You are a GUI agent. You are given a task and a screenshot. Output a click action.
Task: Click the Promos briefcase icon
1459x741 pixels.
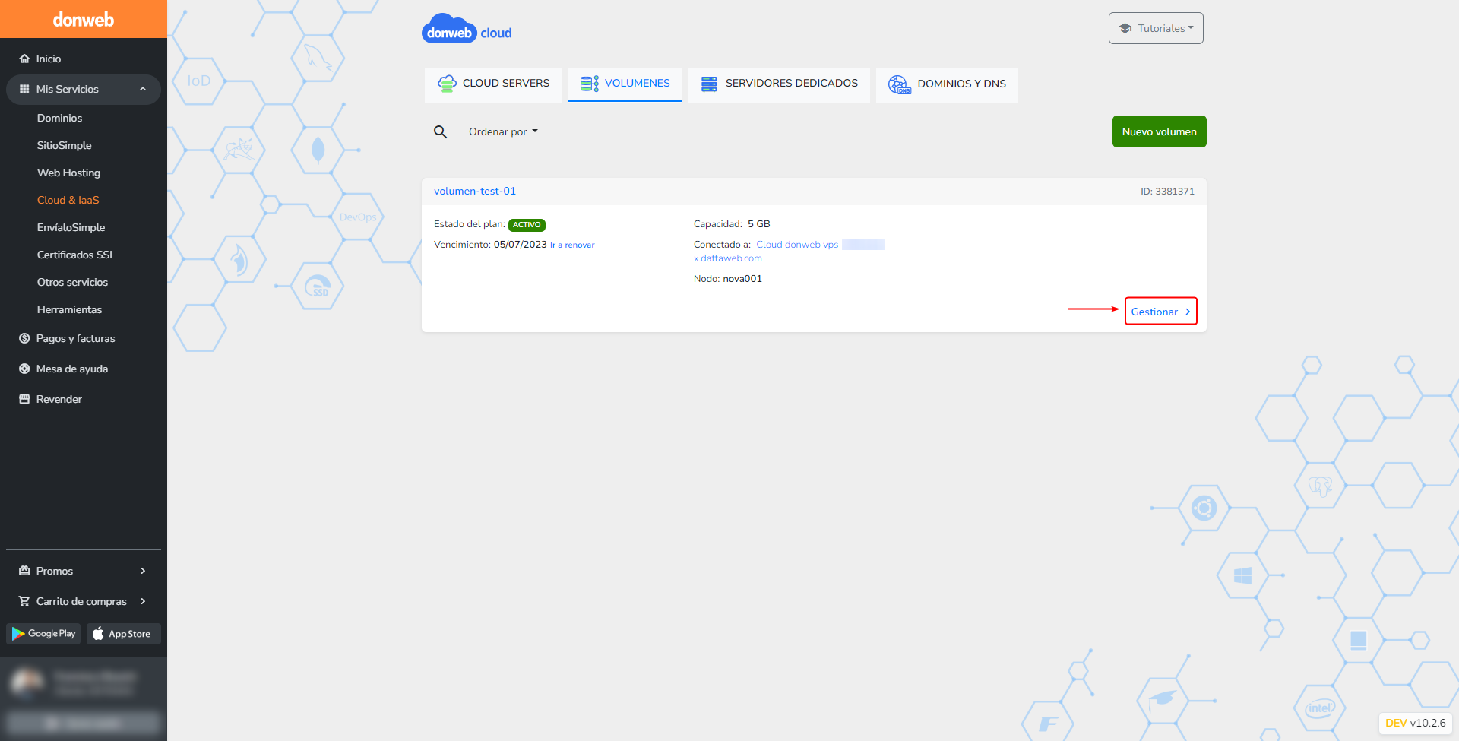pyautogui.click(x=24, y=571)
